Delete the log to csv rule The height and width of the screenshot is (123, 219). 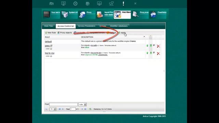click(158, 53)
